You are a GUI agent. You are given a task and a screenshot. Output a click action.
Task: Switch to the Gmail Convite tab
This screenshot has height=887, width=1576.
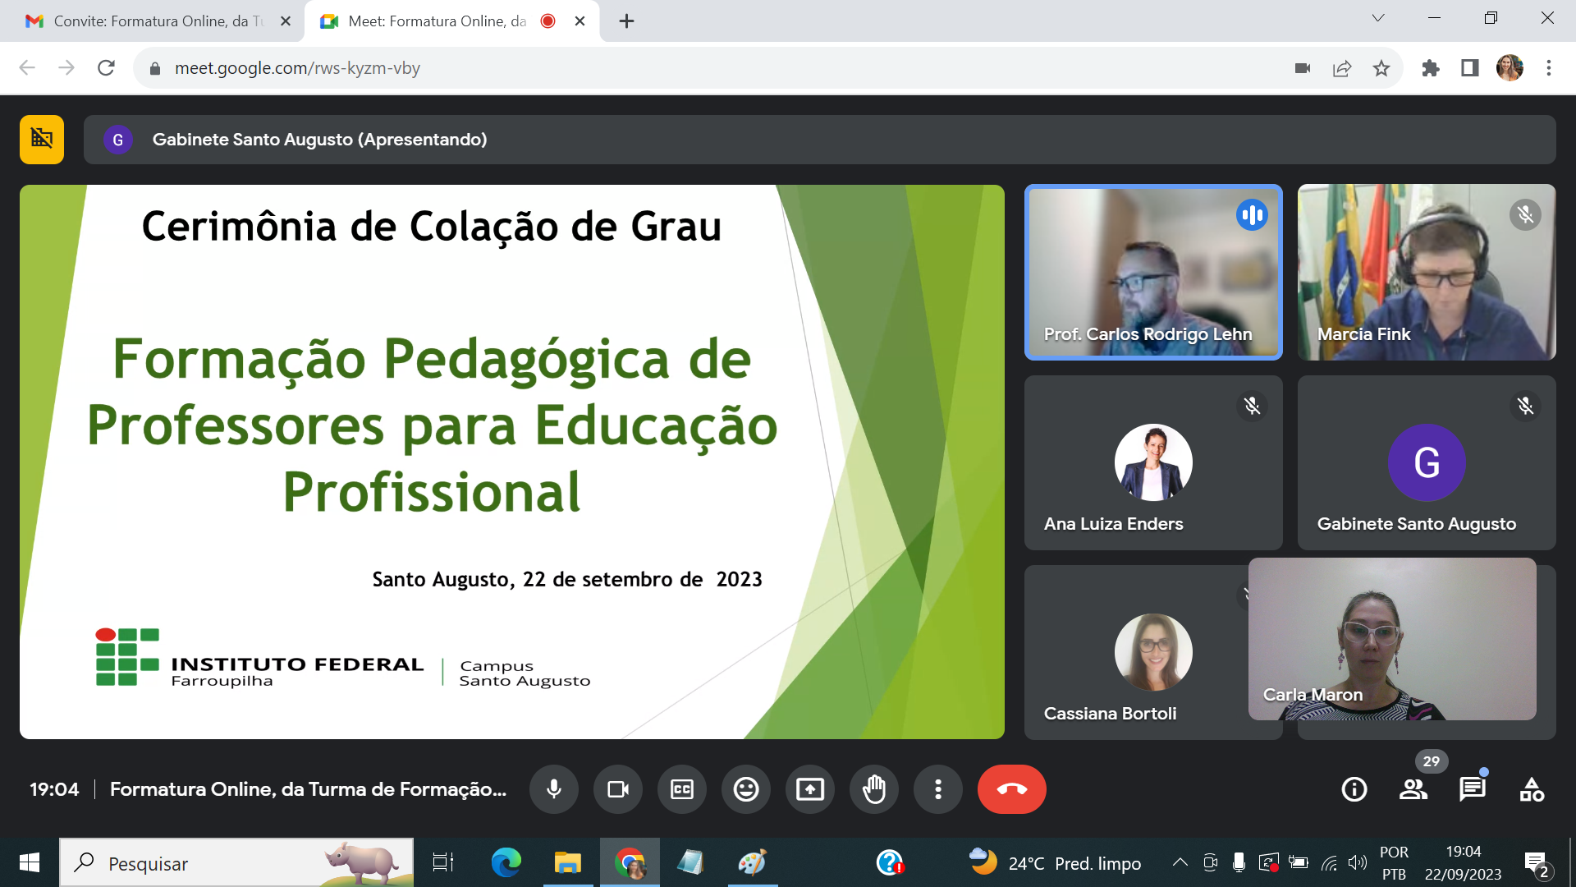(152, 21)
